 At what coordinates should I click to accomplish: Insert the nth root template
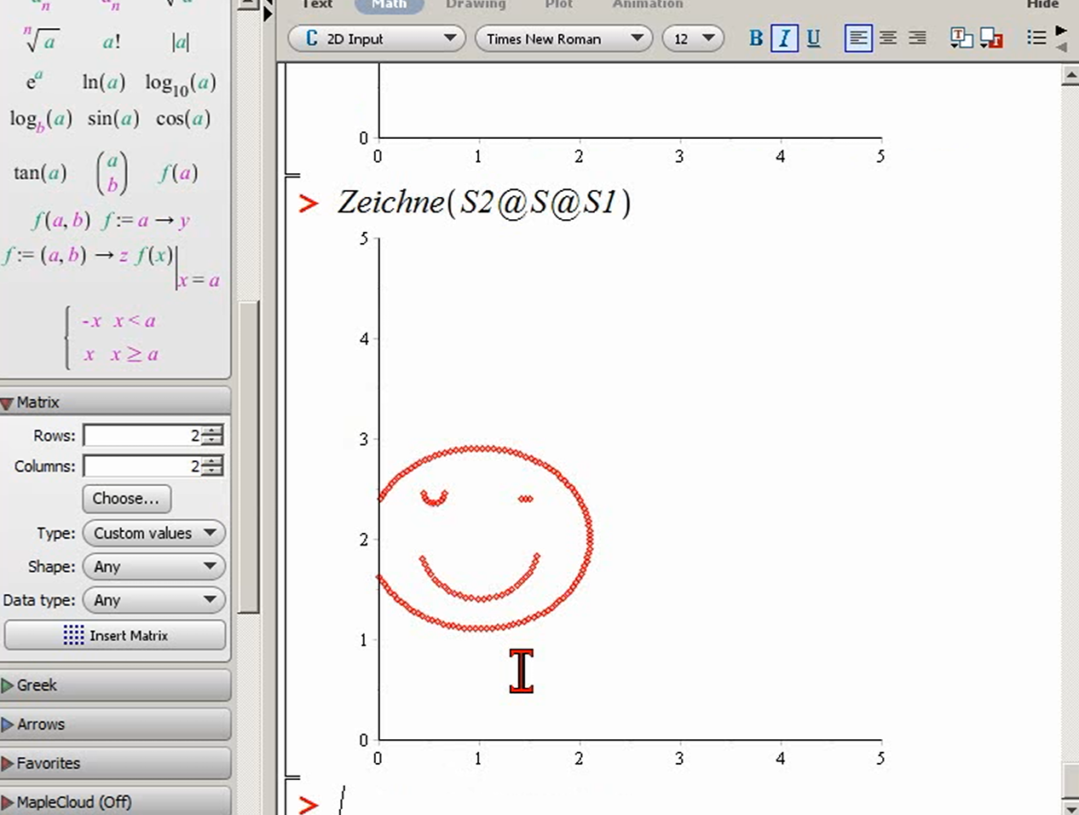41,39
